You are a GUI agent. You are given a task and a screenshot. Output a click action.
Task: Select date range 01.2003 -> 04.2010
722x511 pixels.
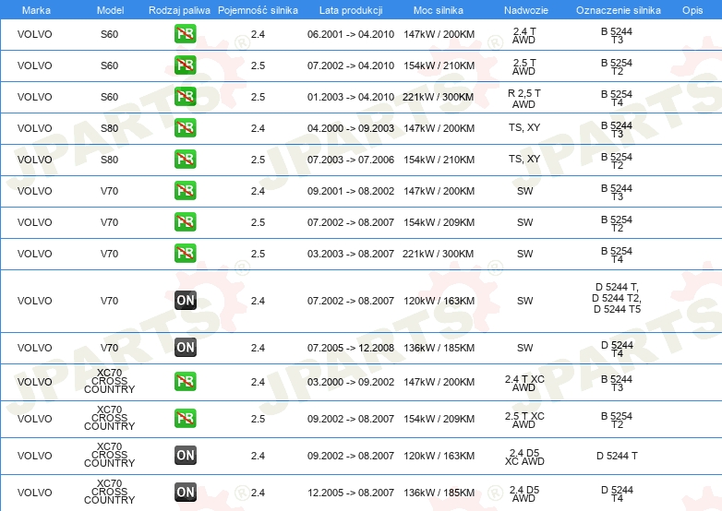click(x=351, y=97)
